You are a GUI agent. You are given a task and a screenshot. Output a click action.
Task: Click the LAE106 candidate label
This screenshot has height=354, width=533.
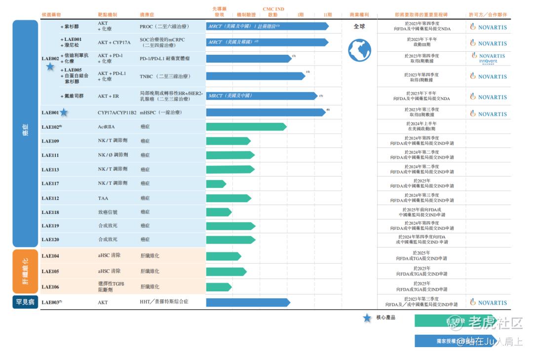pyautogui.click(x=50, y=287)
